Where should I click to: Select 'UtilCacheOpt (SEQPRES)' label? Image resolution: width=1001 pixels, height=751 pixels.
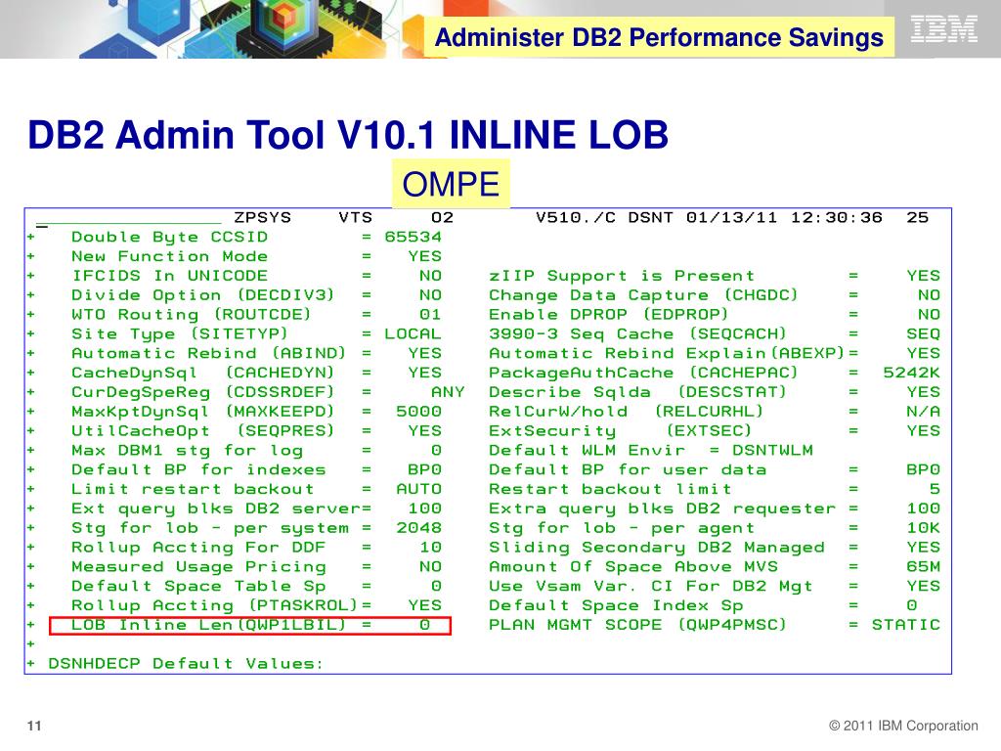tap(203, 431)
